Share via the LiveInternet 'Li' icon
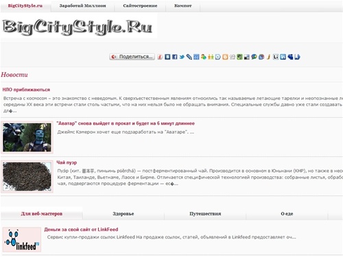 276,57
